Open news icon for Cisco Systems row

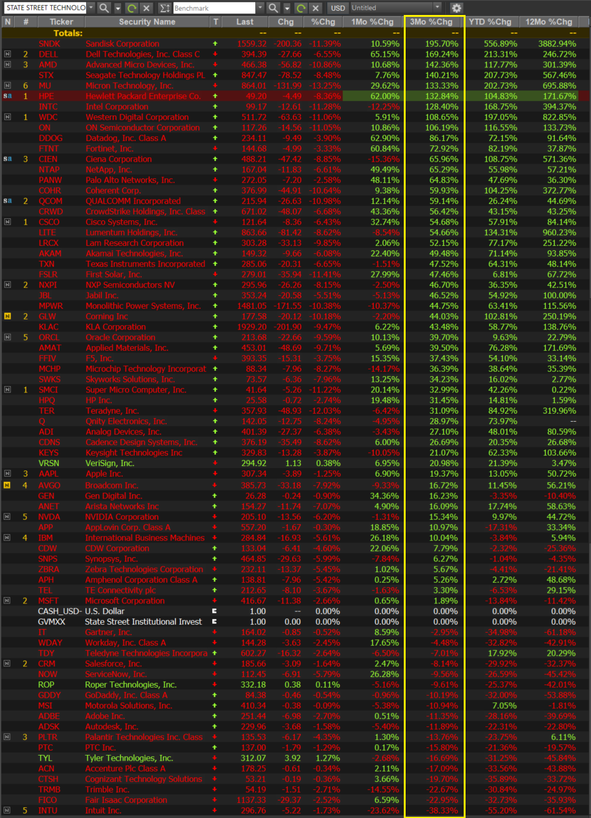click(7, 222)
